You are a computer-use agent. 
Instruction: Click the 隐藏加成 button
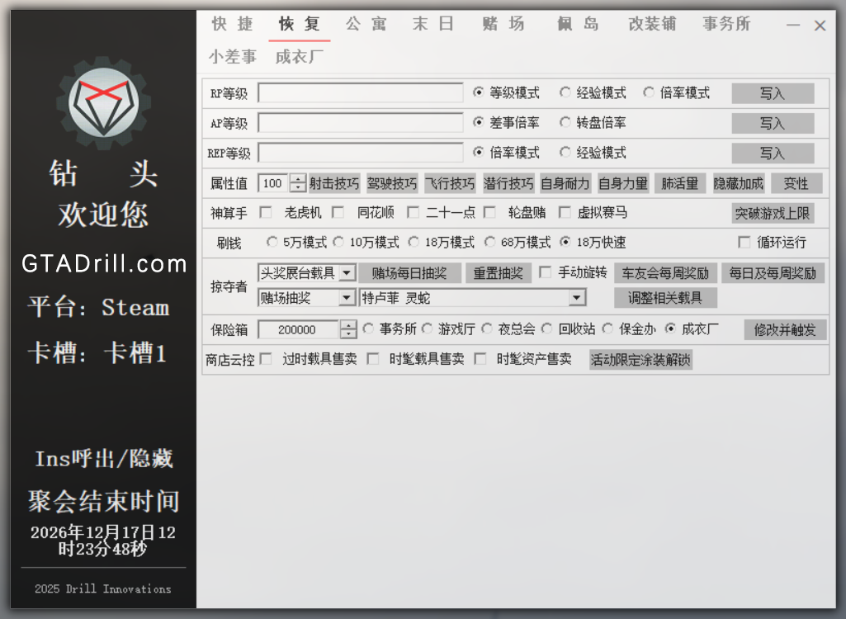739,183
